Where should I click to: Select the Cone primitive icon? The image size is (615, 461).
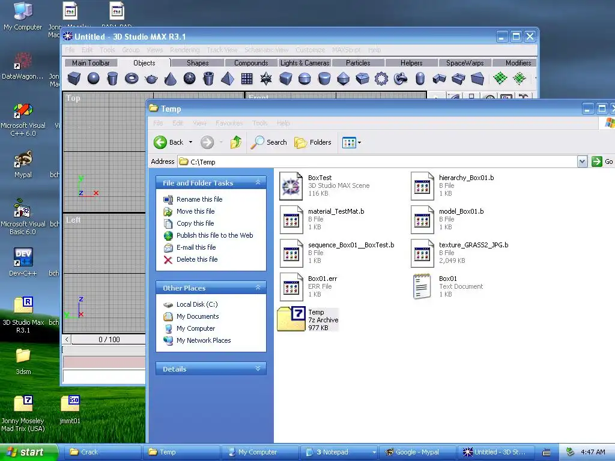pyautogui.click(x=170, y=79)
